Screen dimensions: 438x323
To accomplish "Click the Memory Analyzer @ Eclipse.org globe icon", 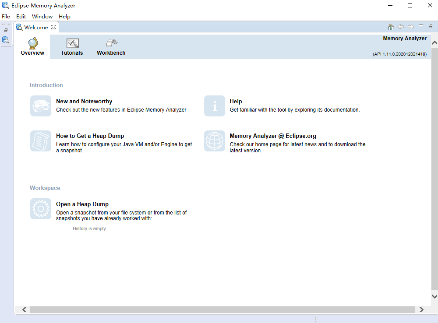I will pos(215,141).
